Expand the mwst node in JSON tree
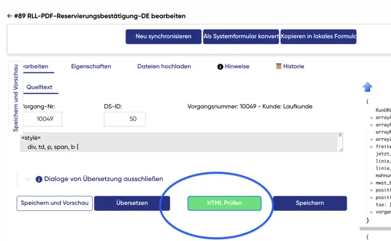391x241 pixels. coord(372,182)
